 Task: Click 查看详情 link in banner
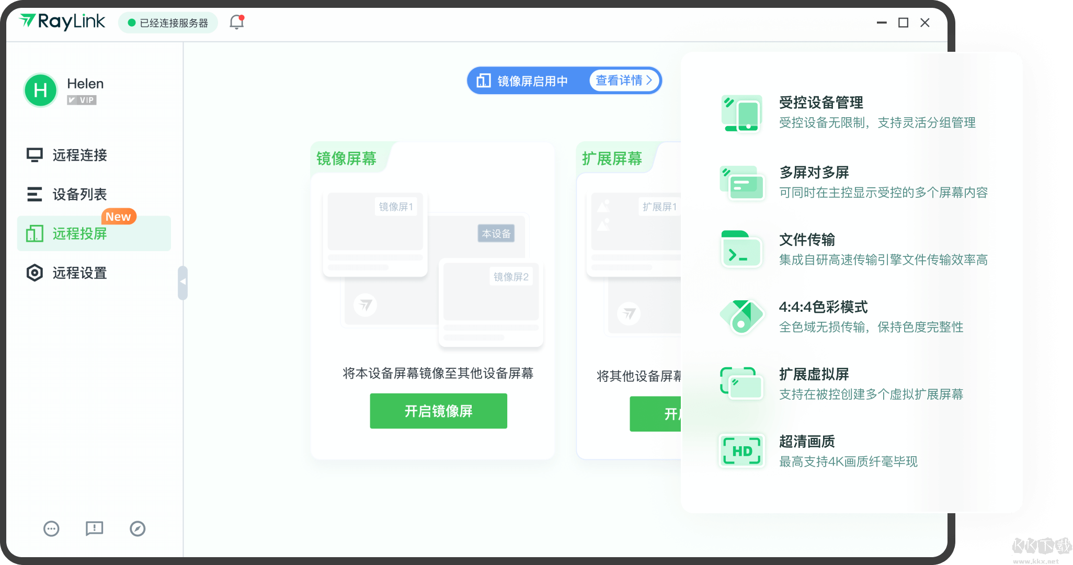point(622,80)
